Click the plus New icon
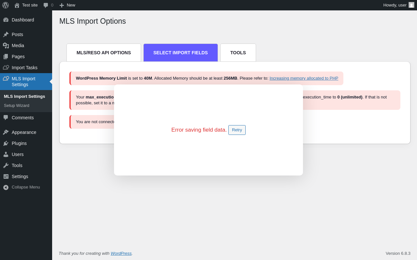The width and height of the screenshot is (417, 260). [x=62, y=5]
